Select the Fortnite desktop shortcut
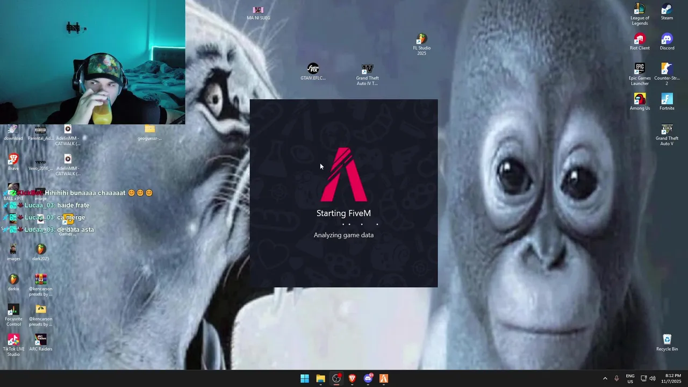The image size is (688, 387). coord(666,103)
